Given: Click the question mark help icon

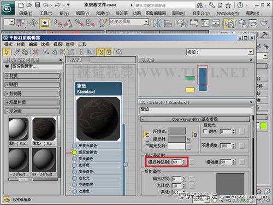Looking at the screenshot, I should [240, 5].
